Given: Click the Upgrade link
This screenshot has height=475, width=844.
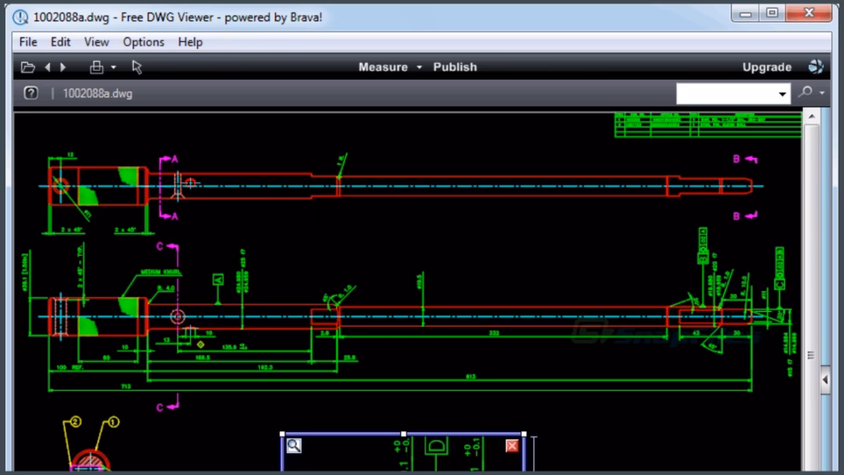Looking at the screenshot, I should [x=767, y=67].
